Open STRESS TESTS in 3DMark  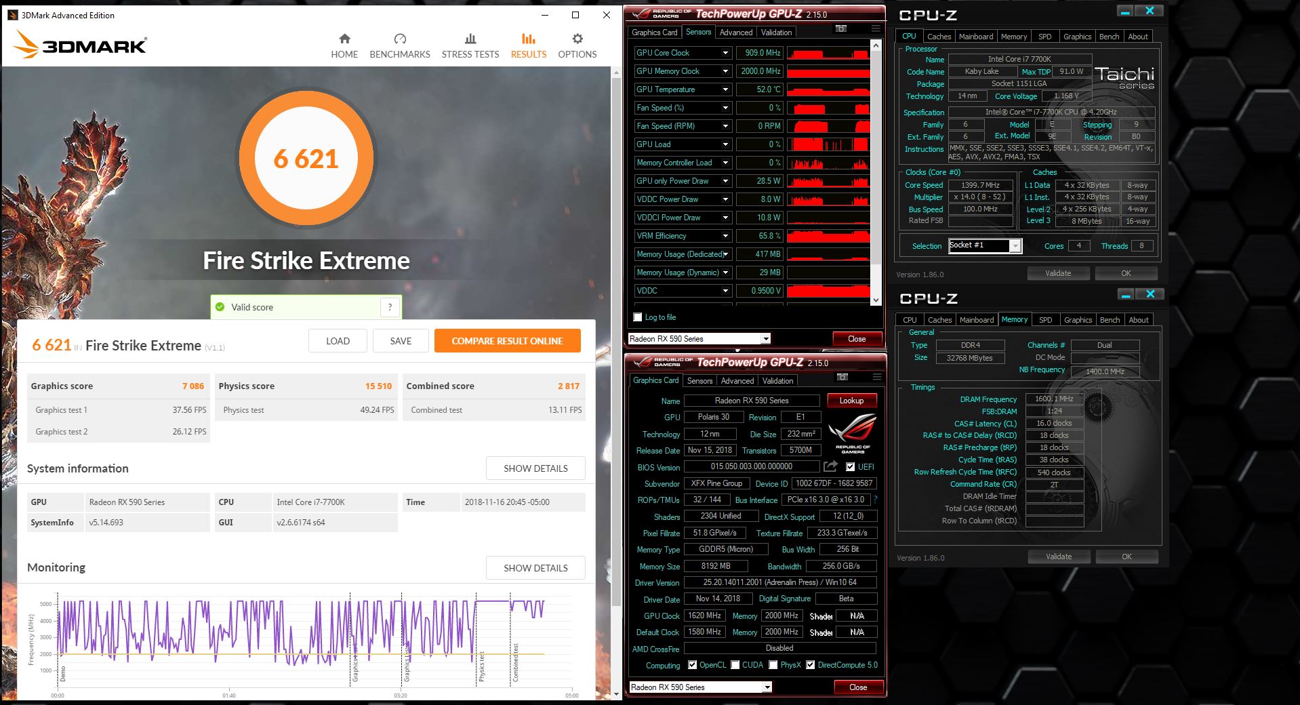(470, 46)
